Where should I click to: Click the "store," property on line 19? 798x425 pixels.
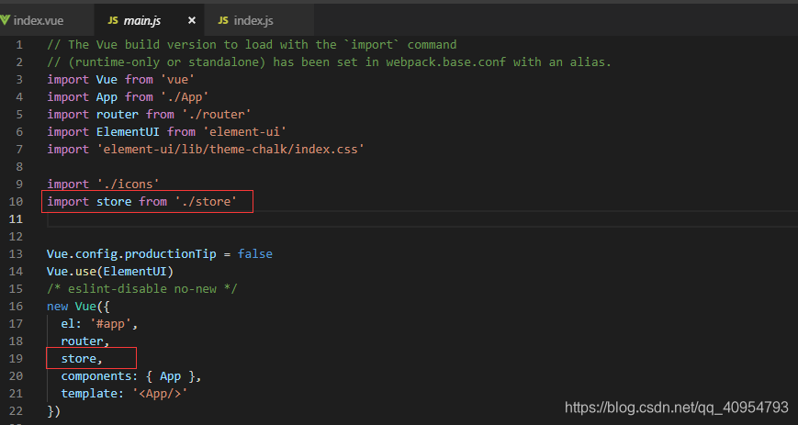82,358
